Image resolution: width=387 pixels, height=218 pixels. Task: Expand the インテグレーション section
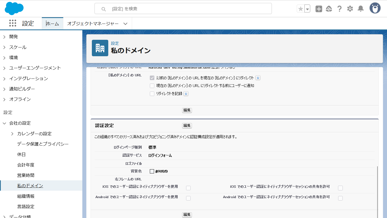pyautogui.click(x=4, y=79)
